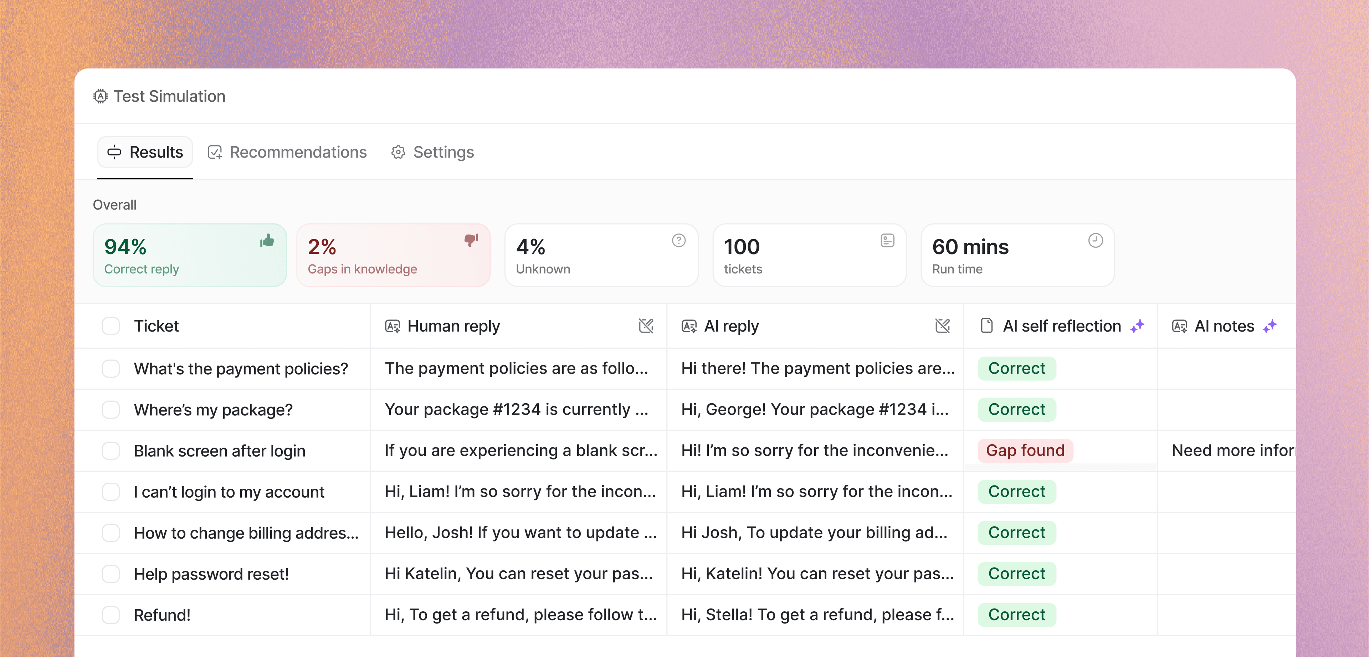Click 'Hi Katelin, You can reset your pas...' cell

[518, 574]
